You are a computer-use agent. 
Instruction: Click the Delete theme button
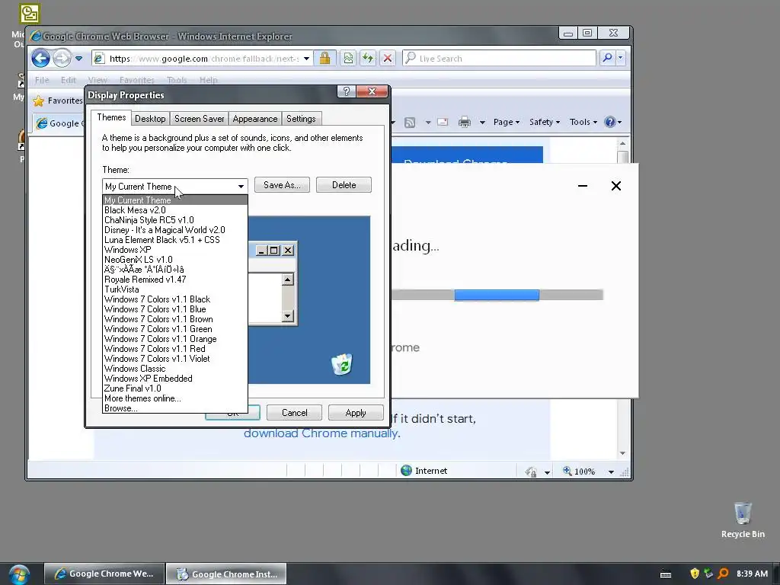pyautogui.click(x=344, y=185)
